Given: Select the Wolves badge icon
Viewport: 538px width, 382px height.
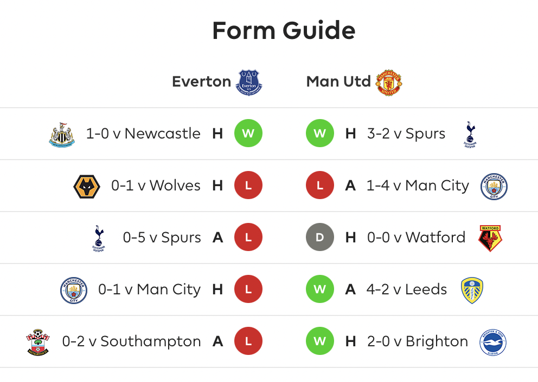Looking at the screenshot, I should click(87, 187).
